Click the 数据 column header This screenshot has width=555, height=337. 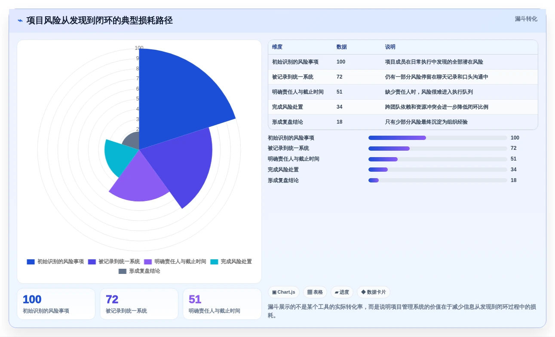click(342, 47)
